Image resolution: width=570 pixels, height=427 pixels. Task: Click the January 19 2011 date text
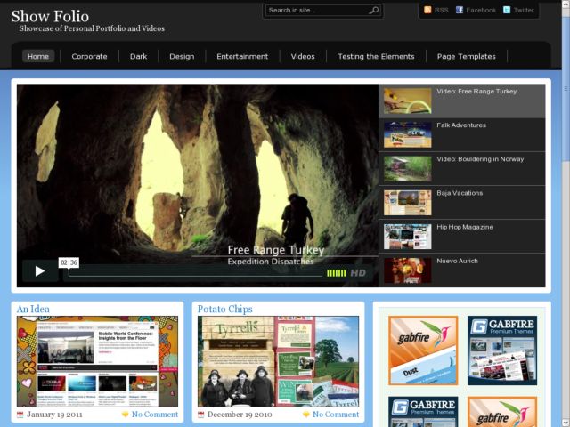(54, 415)
